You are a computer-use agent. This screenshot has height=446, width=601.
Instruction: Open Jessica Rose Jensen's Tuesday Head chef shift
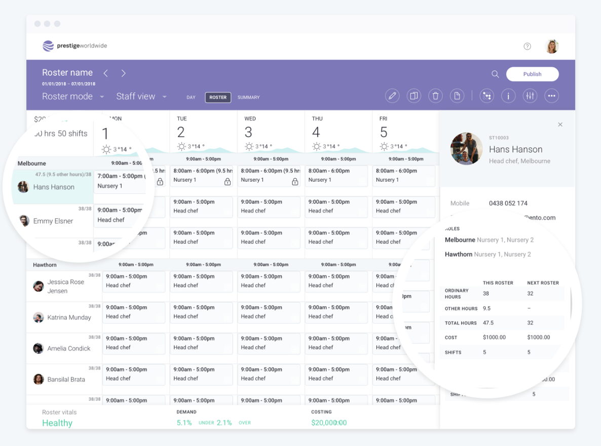(201, 281)
